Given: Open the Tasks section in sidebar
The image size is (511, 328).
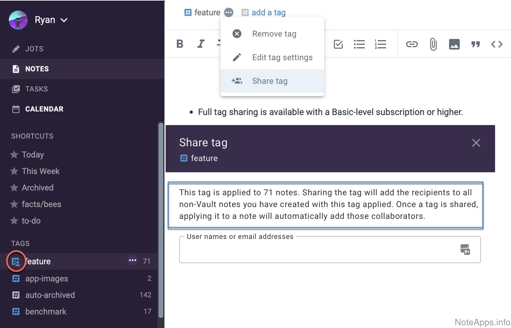Looking at the screenshot, I should (x=36, y=89).
